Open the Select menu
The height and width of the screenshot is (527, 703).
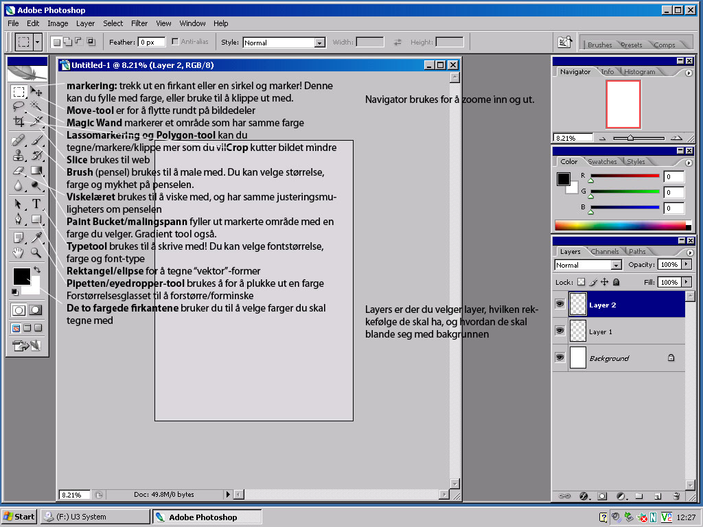[113, 23]
